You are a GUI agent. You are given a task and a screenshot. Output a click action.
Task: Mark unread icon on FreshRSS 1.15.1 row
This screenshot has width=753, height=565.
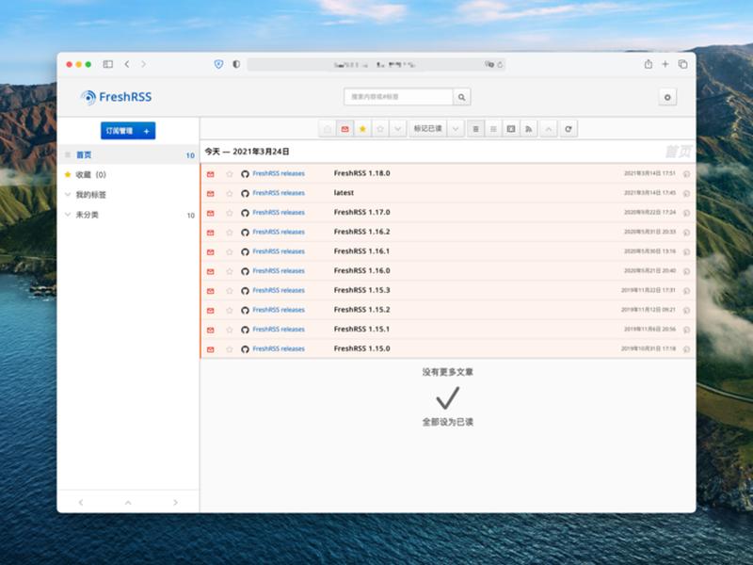(210, 331)
